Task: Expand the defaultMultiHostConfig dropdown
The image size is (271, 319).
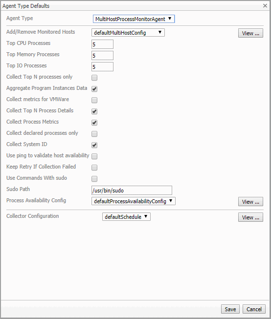Action: 128,33
